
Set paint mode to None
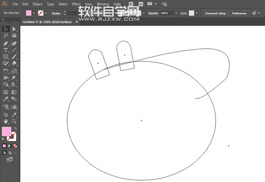coord(15,146)
